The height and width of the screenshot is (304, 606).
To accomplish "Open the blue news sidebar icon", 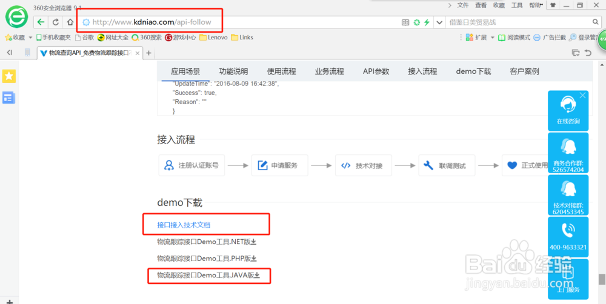I will pyautogui.click(x=9, y=97).
